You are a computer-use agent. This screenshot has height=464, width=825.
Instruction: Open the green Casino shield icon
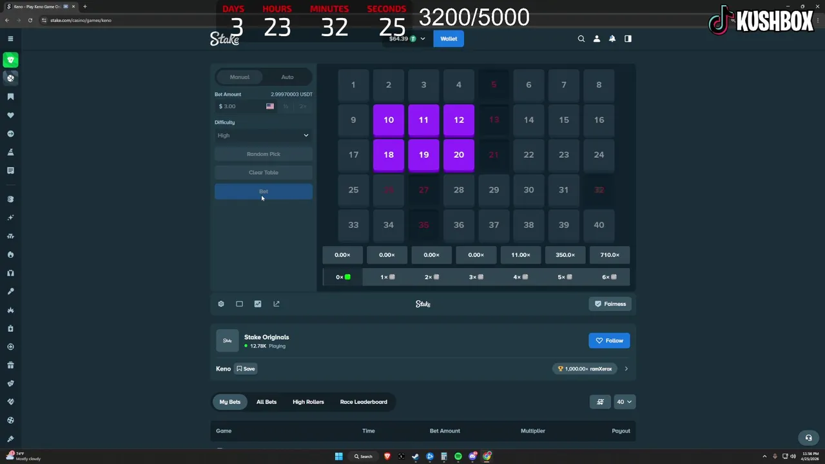pos(10,60)
